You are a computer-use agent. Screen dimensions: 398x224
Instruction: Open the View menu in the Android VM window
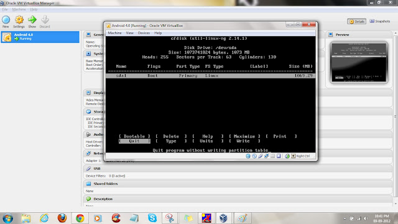pyautogui.click(x=130, y=33)
